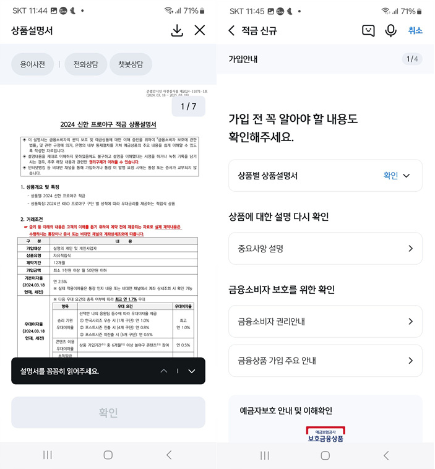This screenshot has width=435, height=469.
Task: Tap the 2. 거래조건 heading
Action: point(32,219)
